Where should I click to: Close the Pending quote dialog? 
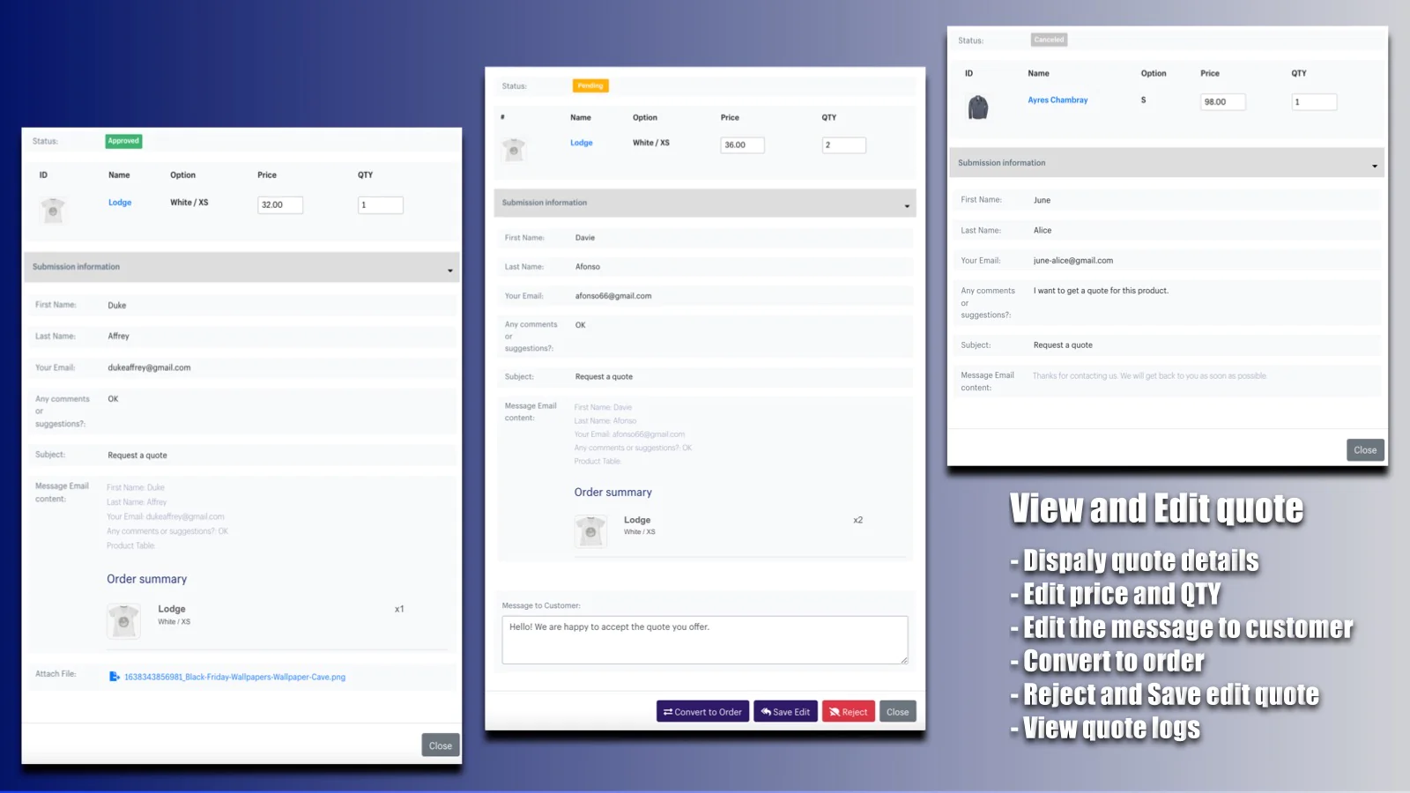tap(898, 712)
